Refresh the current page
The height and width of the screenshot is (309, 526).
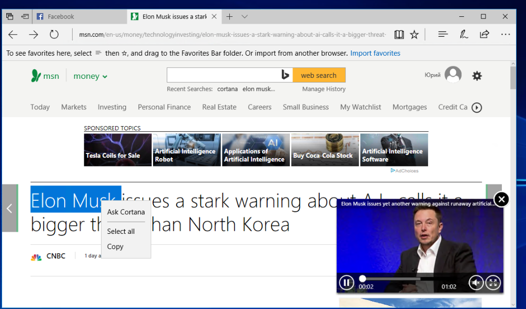point(54,34)
